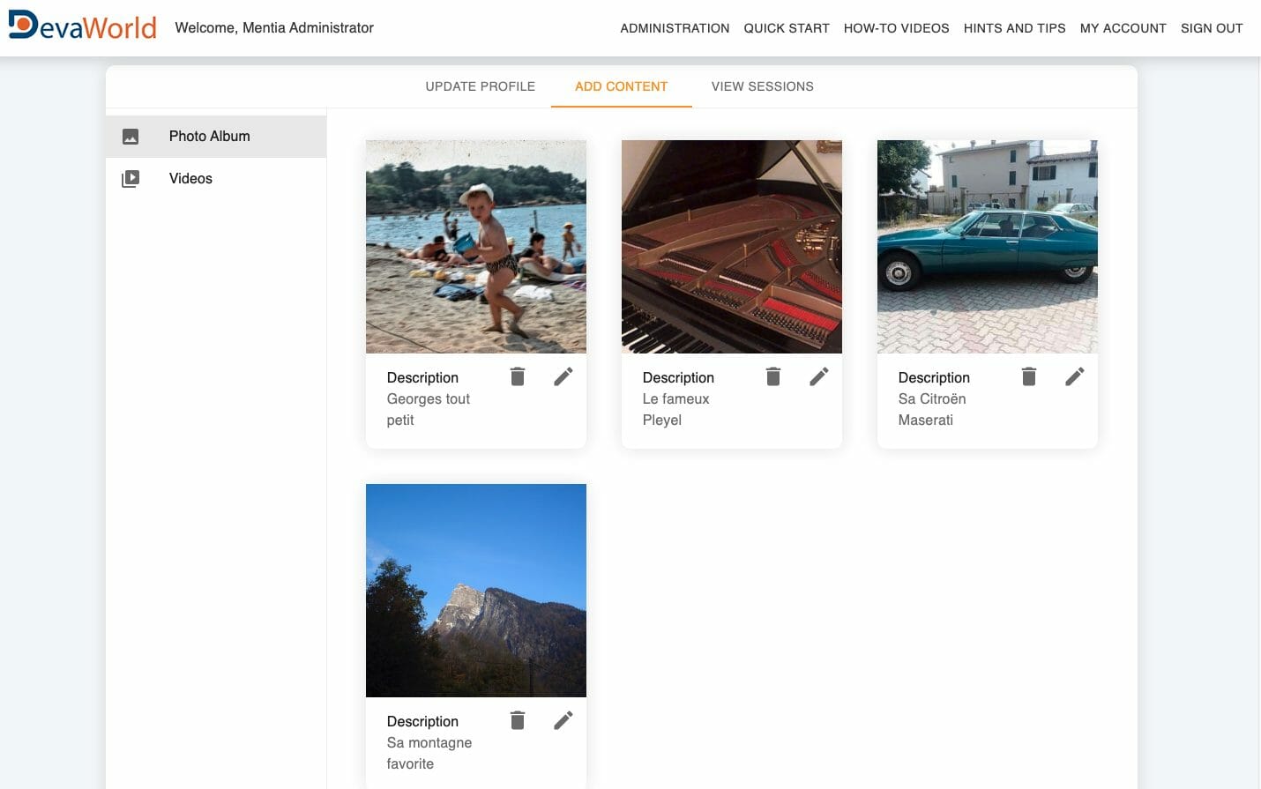Edit the Georges tout petit description
Viewport: 1261px width, 789px height.
(563, 376)
